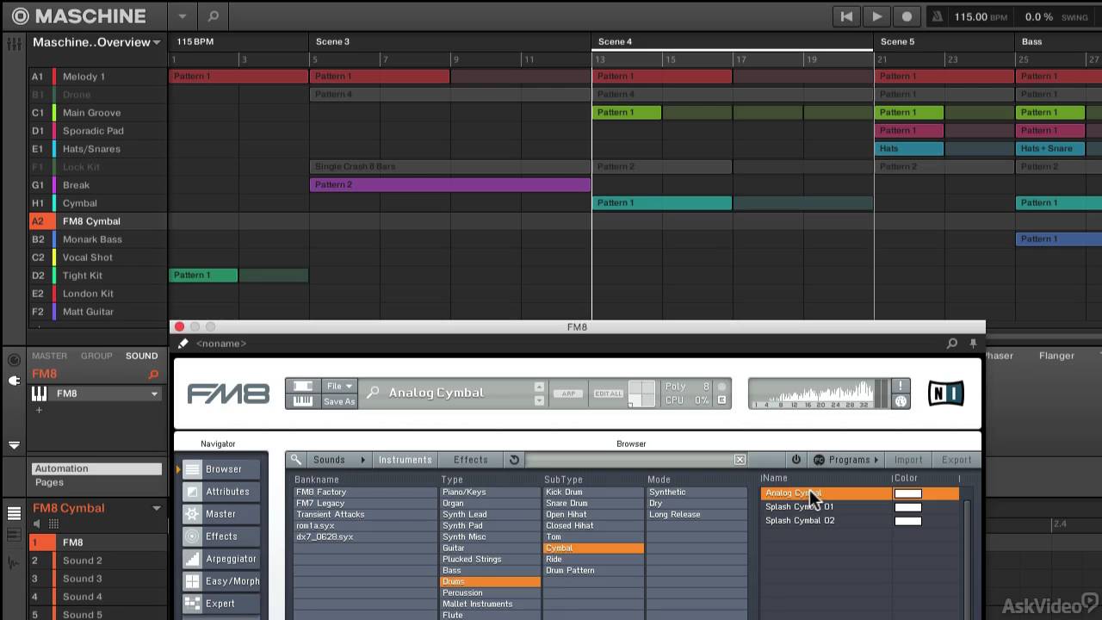Image resolution: width=1102 pixels, height=620 pixels.
Task: Select Scene 5 in the arranger
Action: pyautogui.click(x=944, y=41)
